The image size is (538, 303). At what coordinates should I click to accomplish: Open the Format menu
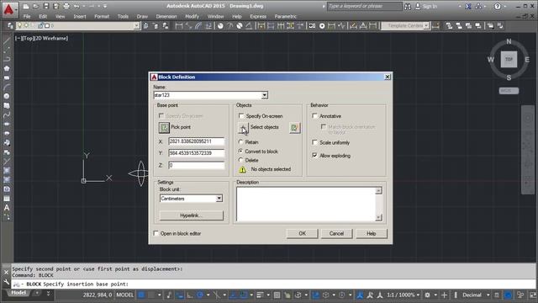[x=102, y=16]
